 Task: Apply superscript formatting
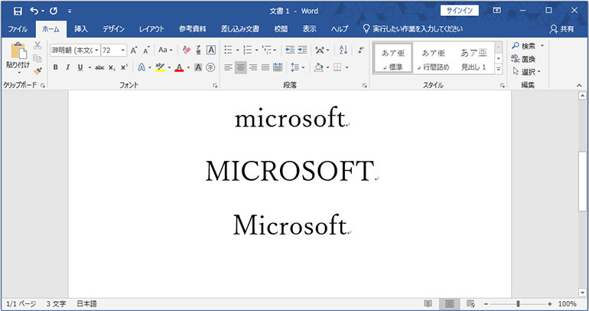(124, 67)
